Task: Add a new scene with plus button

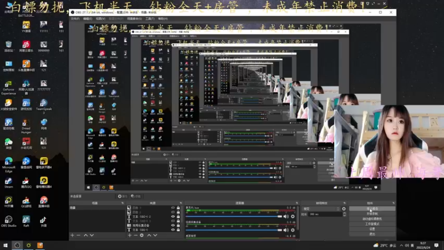Action: point(72,235)
